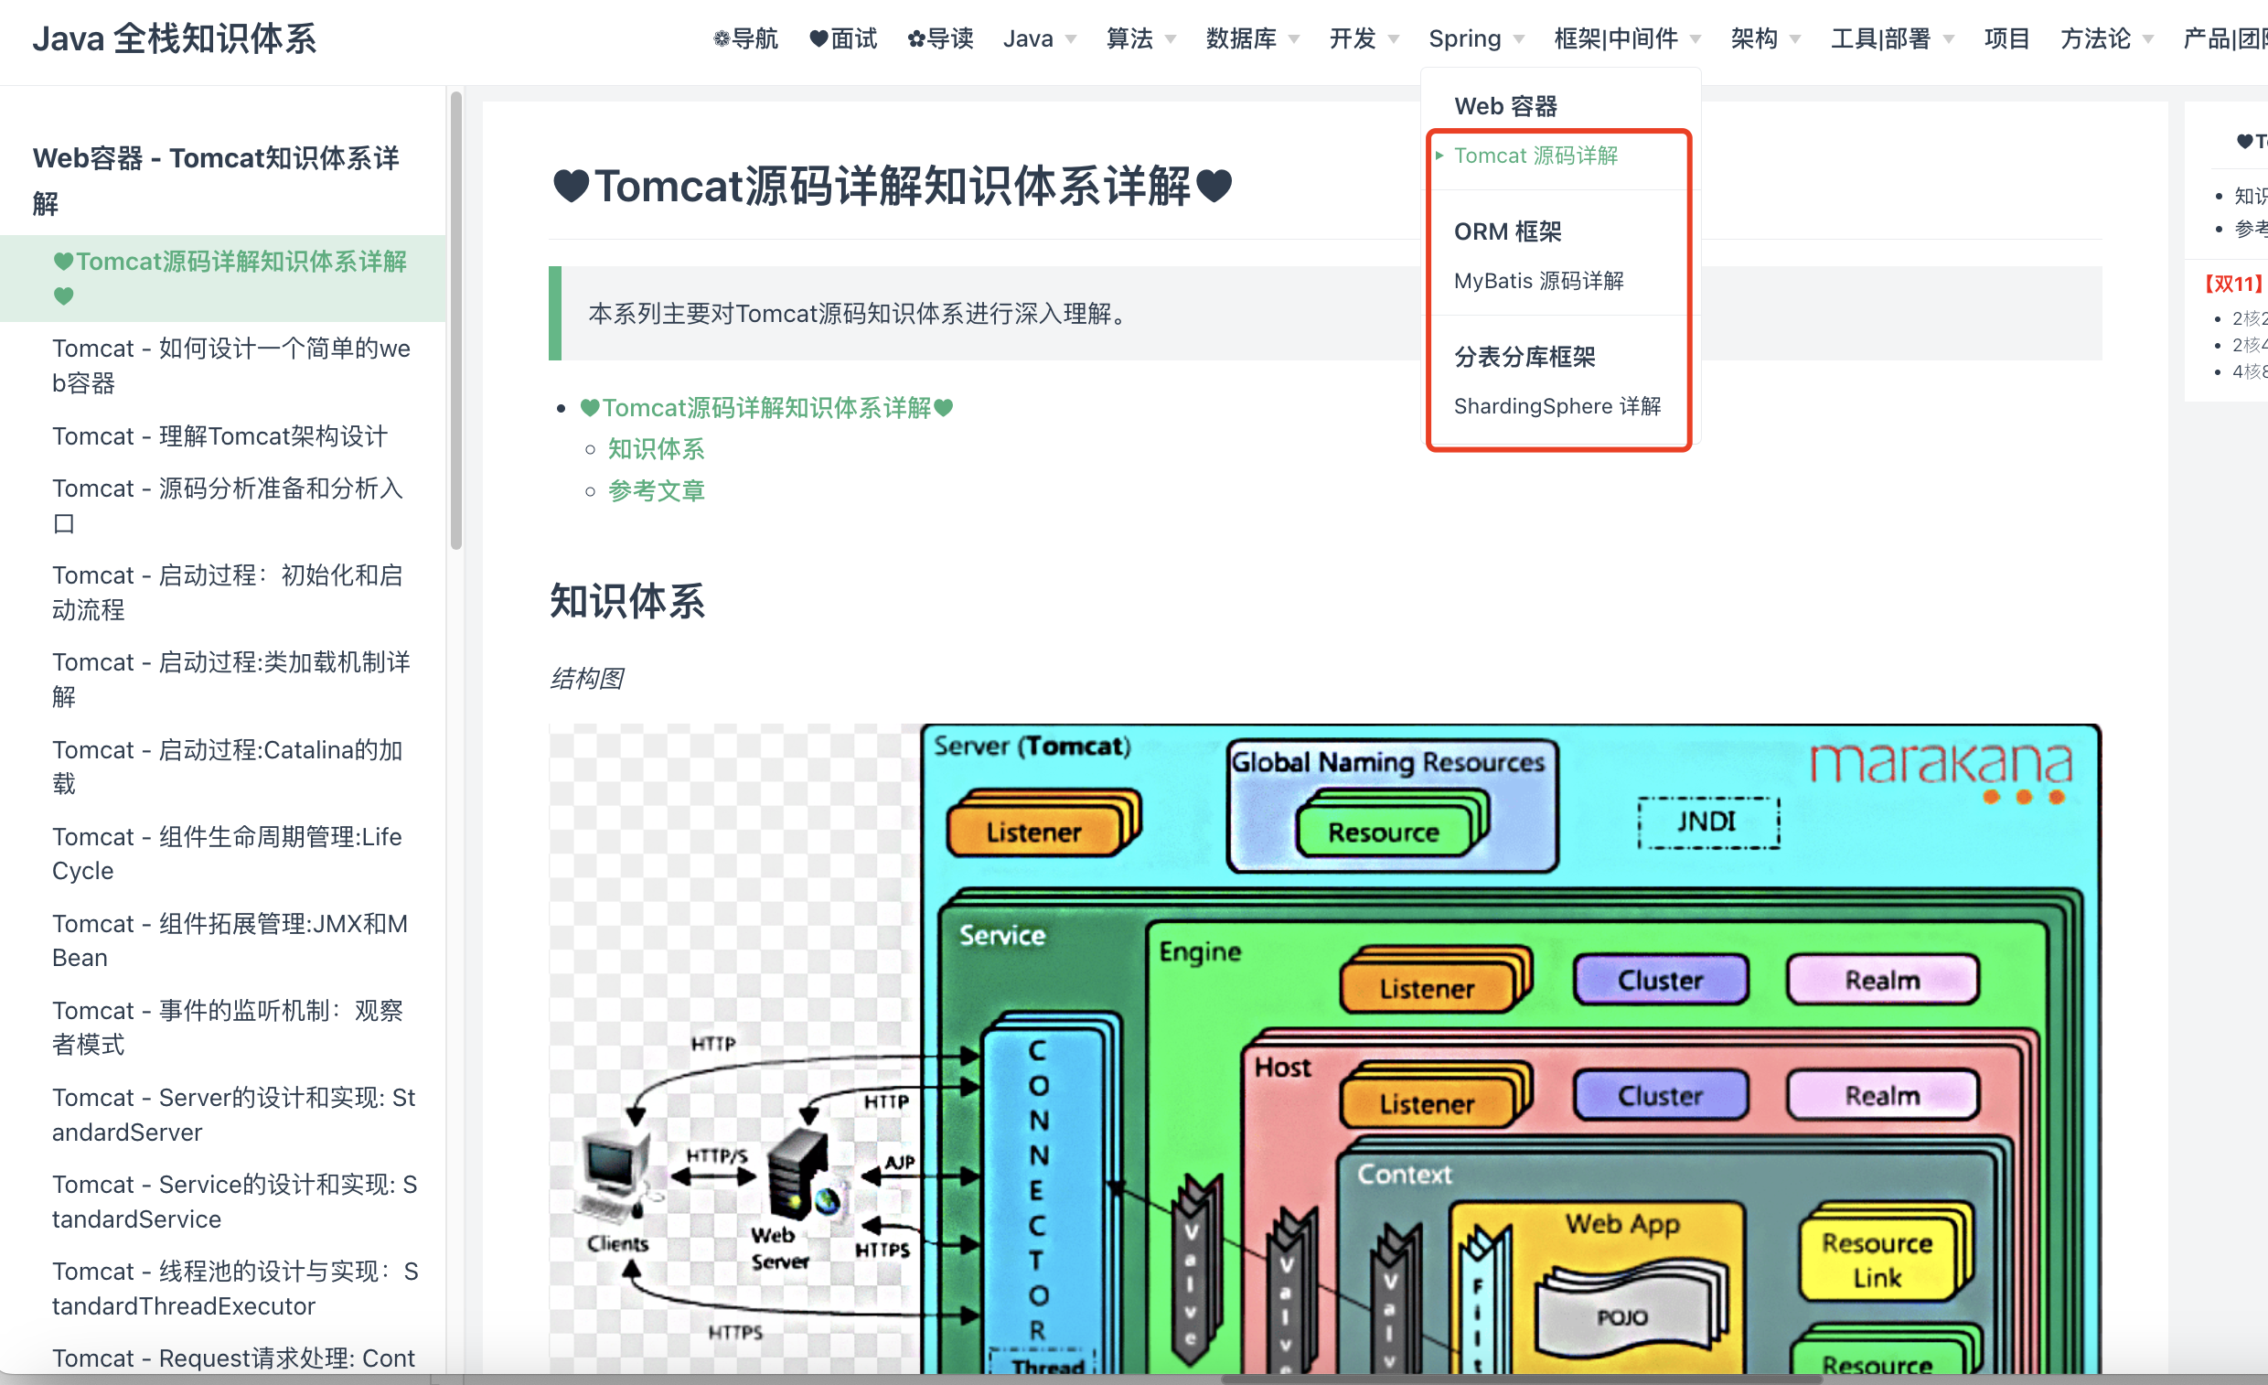Click the 知识体系 section heading
This screenshot has height=1385, width=2268.
pyautogui.click(x=626, y=601)
